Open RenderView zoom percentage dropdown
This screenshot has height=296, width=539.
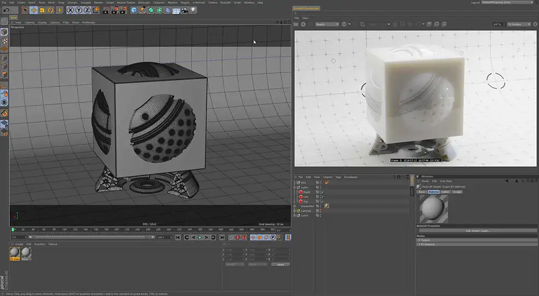click(x=499, y=24)
